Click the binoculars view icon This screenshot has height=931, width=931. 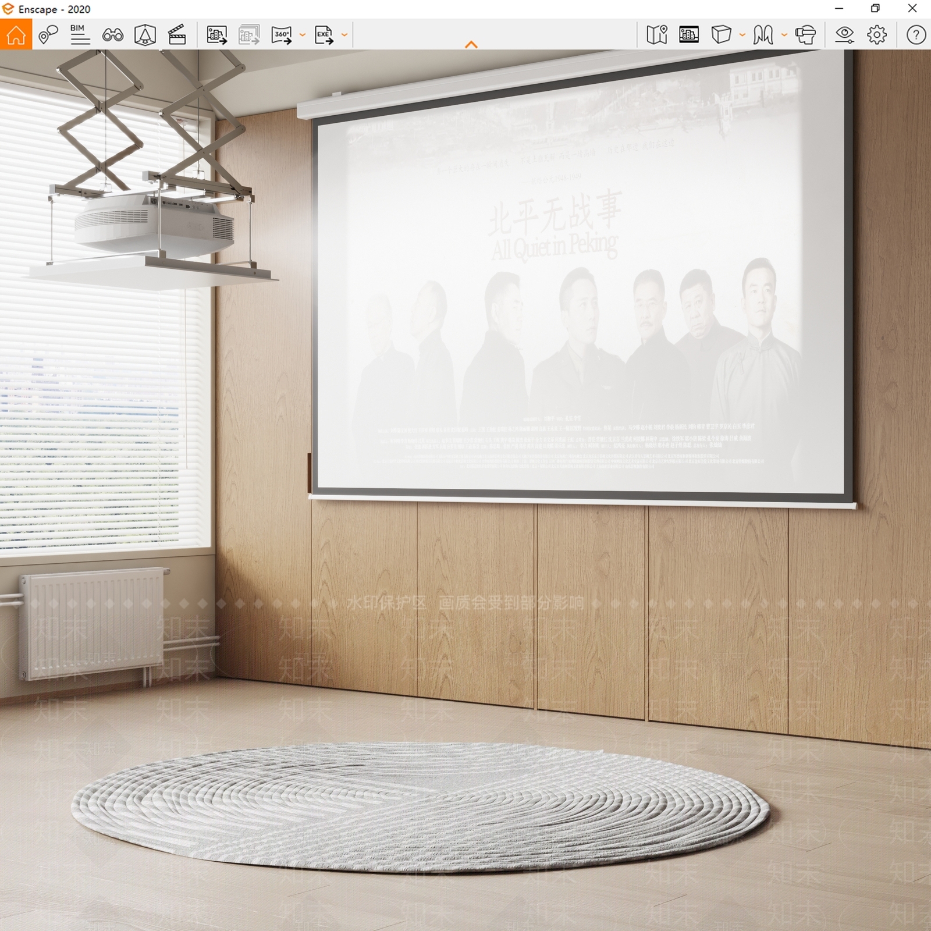point(112,35)
